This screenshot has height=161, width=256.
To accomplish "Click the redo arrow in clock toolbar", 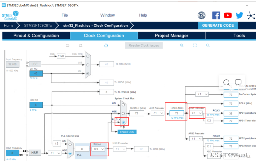I will [81, 45].
